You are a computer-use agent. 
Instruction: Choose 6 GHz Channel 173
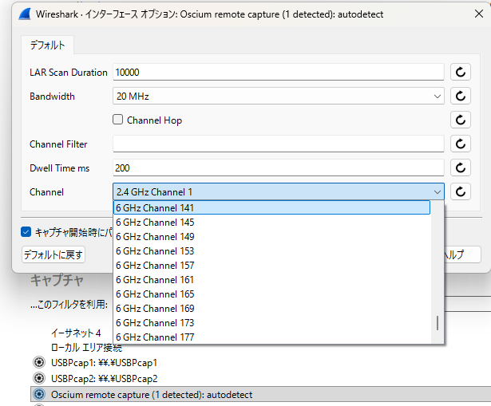[x=271, y=323]
